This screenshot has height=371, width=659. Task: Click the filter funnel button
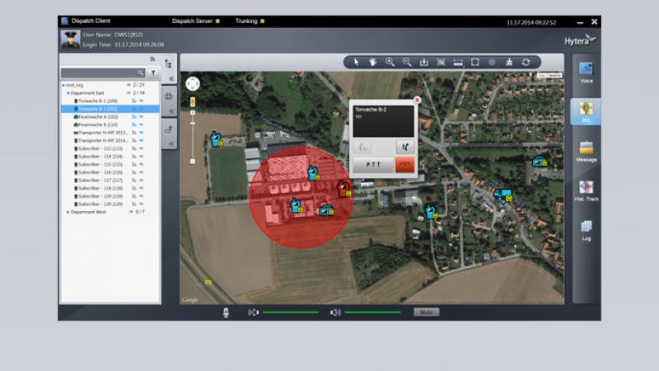tap(153, 73)
